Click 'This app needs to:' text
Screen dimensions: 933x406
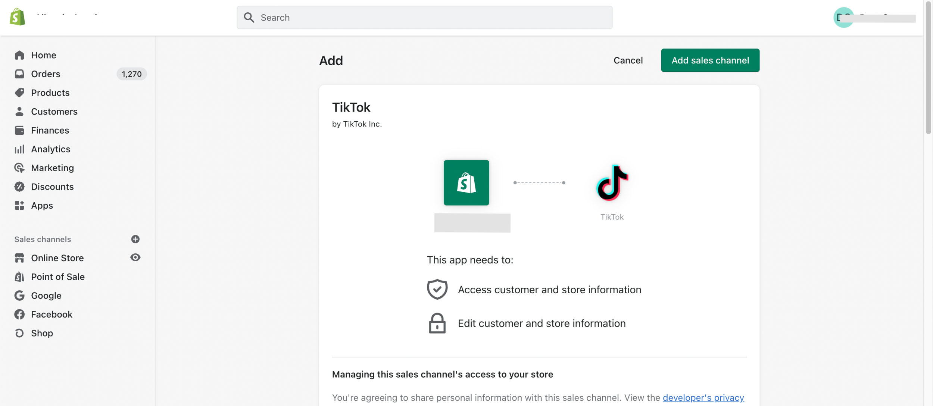(470, 260)
